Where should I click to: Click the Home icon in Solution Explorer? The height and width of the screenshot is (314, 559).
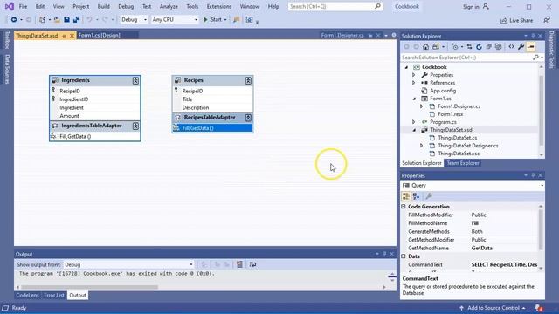pos(425,46)
